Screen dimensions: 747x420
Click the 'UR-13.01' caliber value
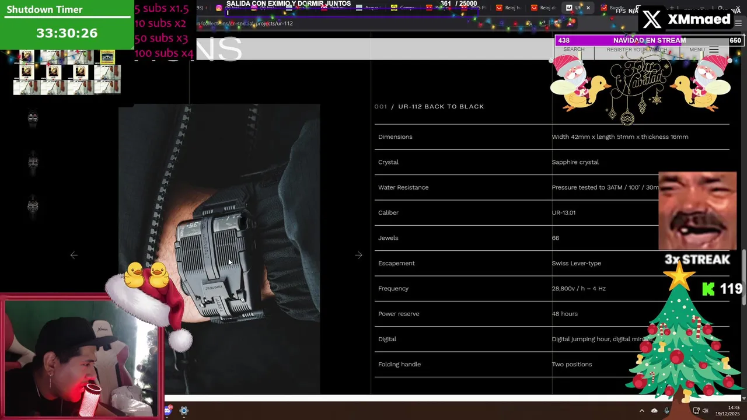563,212
